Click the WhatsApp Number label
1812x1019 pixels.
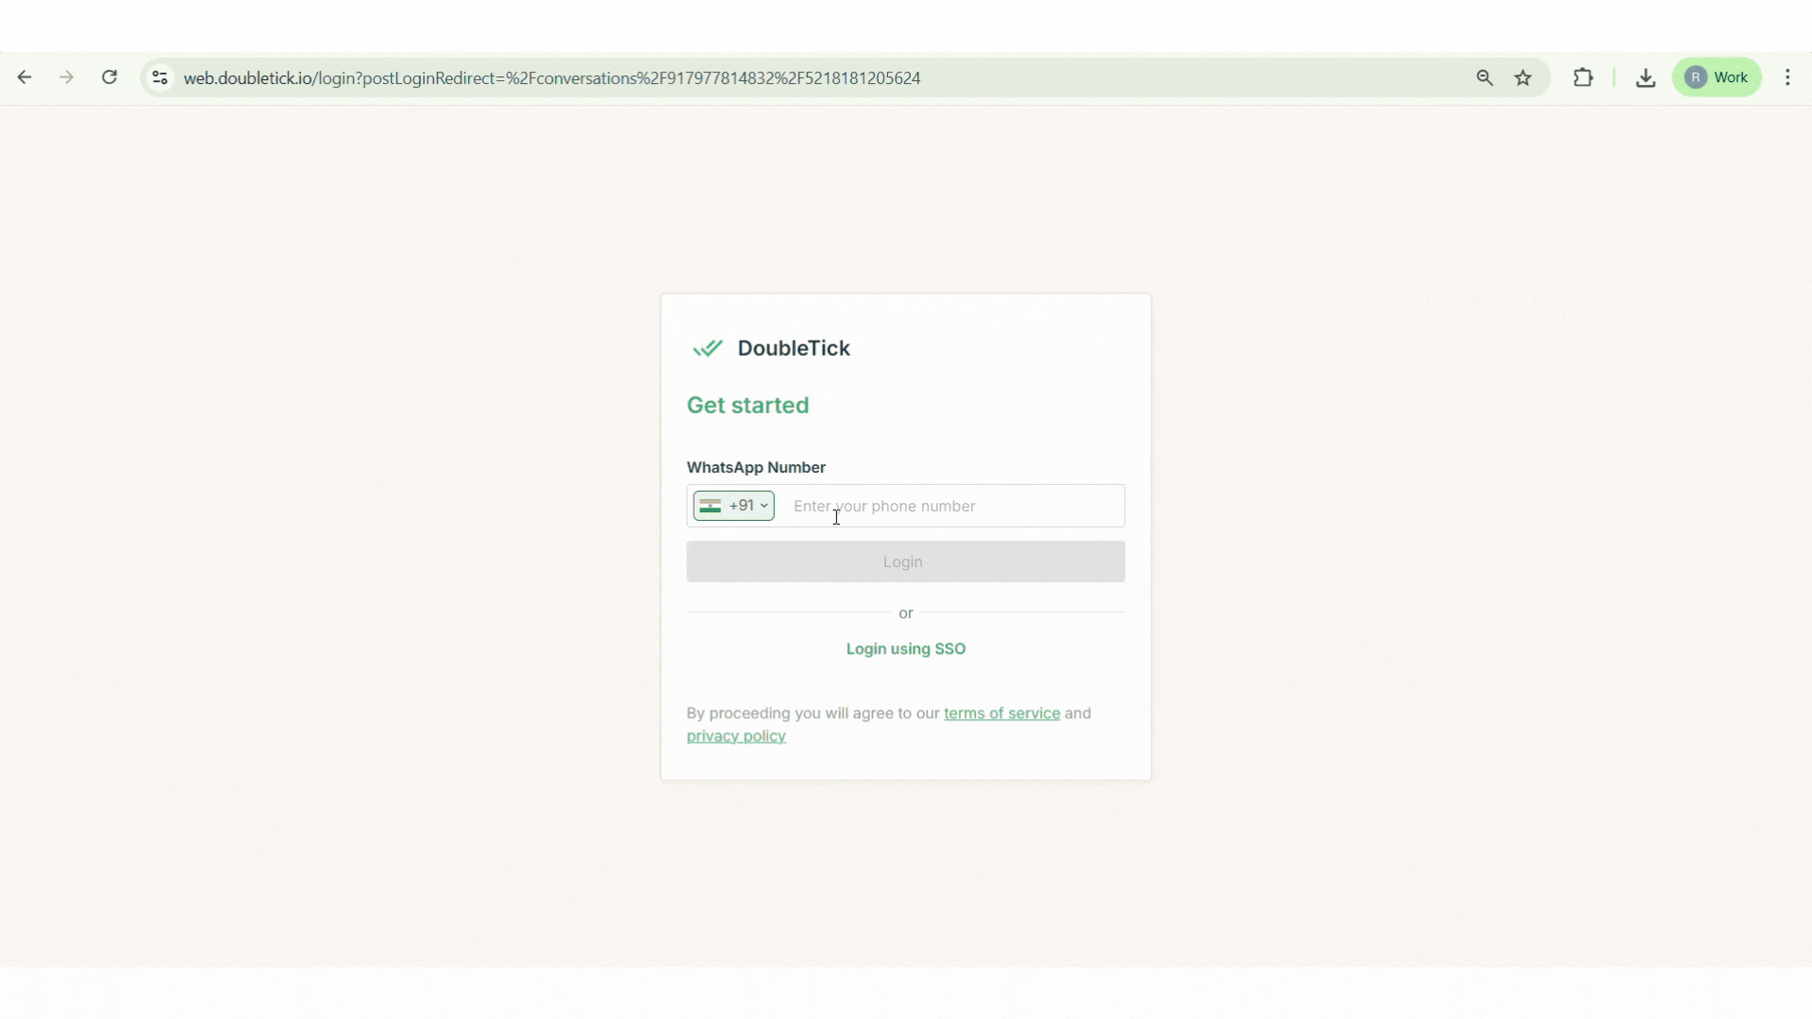[x=756, y=467]
